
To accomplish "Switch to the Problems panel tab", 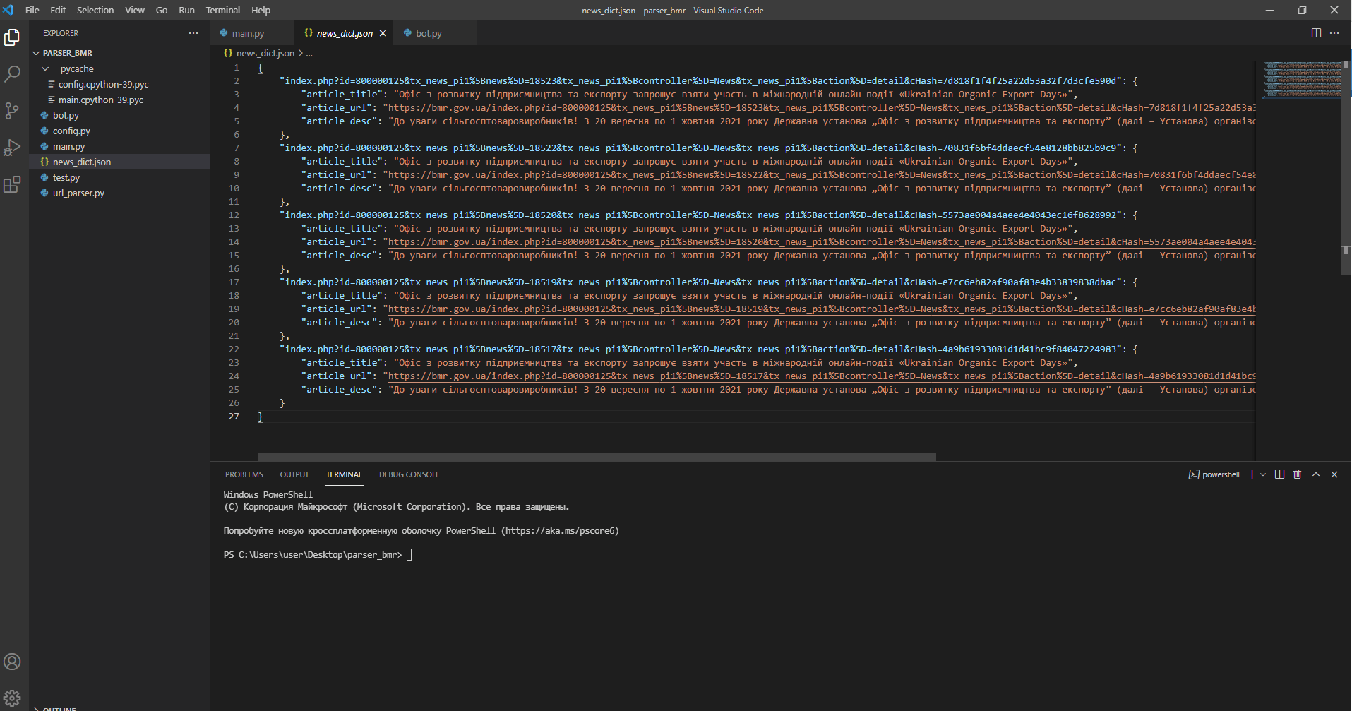I will pos(244,474).
